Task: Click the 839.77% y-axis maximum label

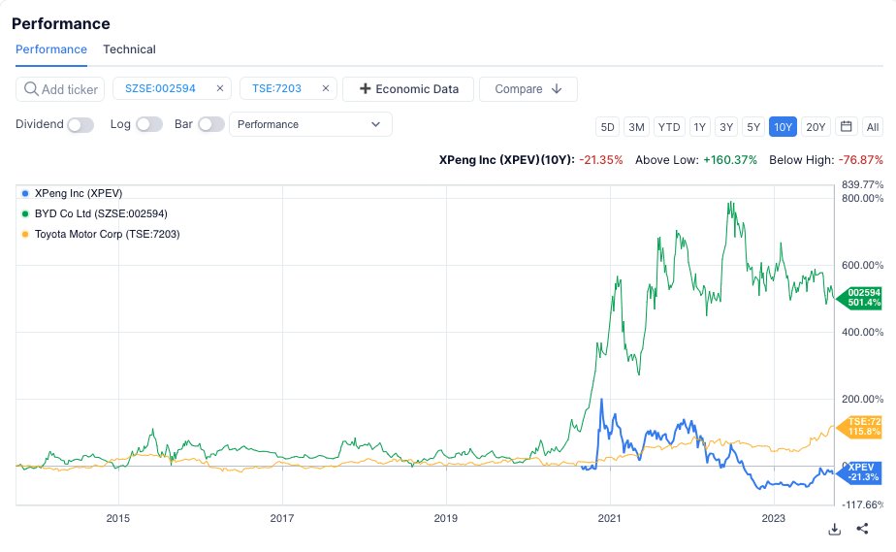Action: (x=862, y=184)
